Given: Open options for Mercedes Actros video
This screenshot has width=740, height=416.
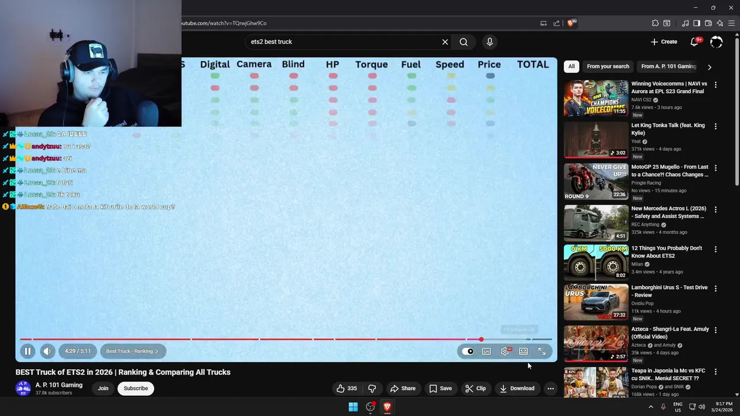Looking at the screenshot, I should coord(716,210).
